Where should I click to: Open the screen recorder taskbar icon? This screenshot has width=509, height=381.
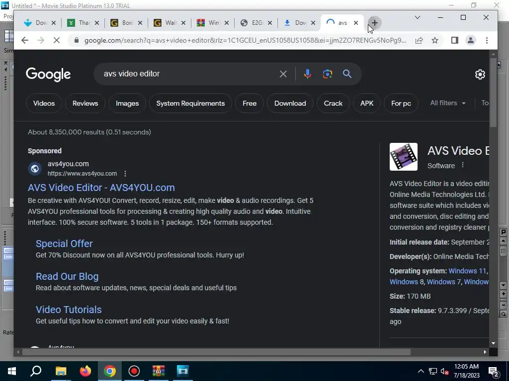click(134, 371)
